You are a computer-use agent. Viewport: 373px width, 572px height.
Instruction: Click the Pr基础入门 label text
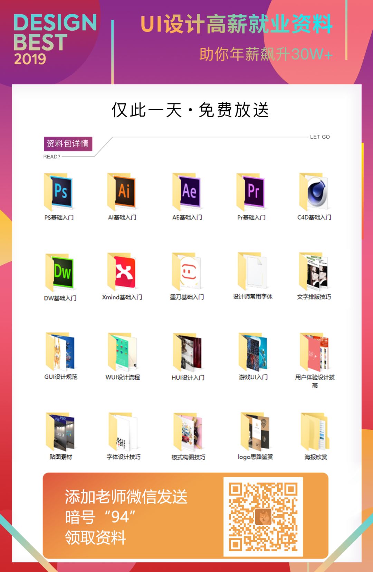pyautogui.click(x=251, y=218)
